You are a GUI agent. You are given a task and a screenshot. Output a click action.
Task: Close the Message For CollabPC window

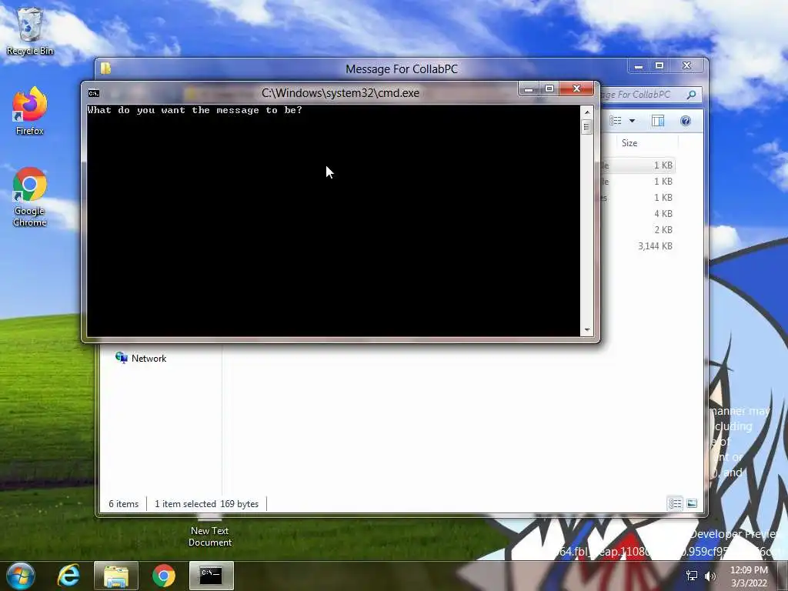[x=687, y=66]
